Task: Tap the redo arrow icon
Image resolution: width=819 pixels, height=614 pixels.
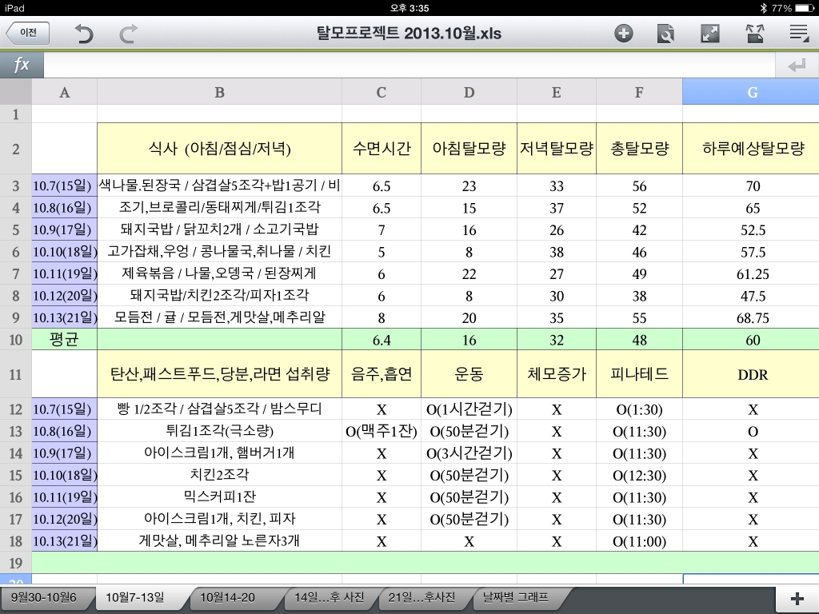Action: coord(129,34)
